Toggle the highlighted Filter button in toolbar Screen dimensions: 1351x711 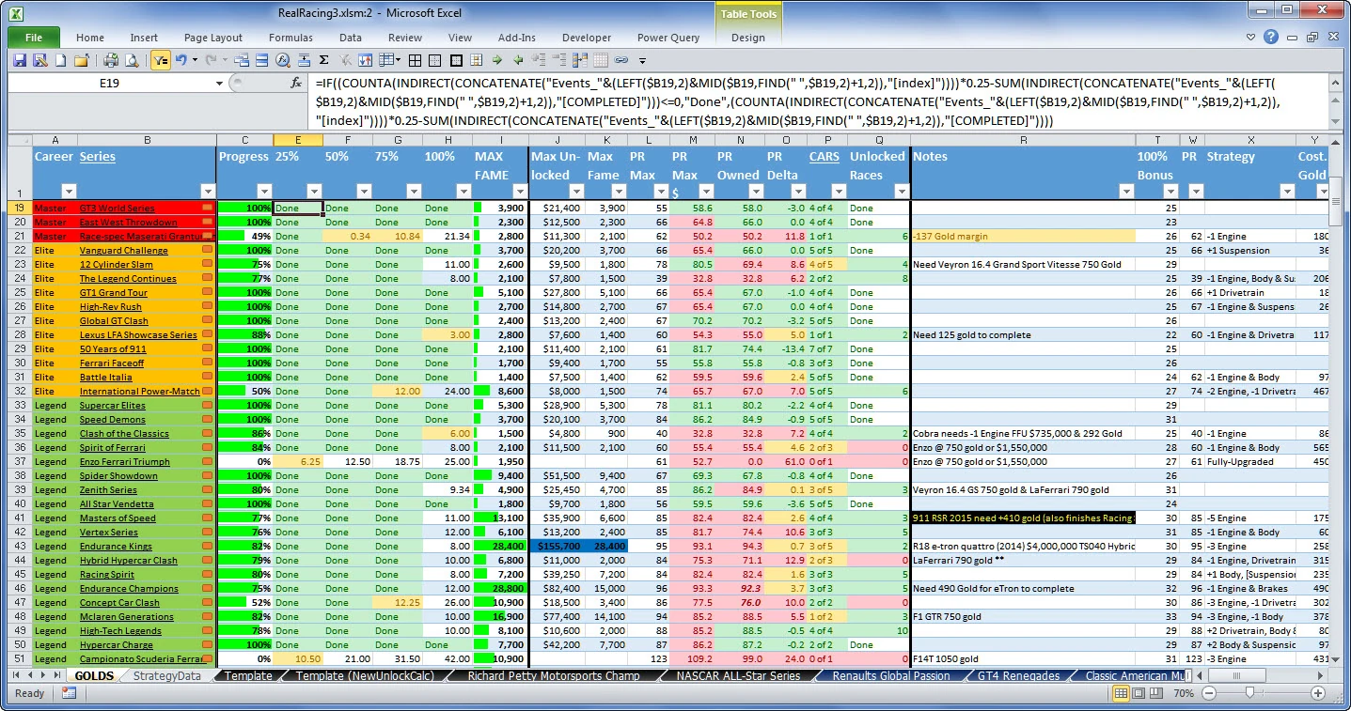point(160,60)
